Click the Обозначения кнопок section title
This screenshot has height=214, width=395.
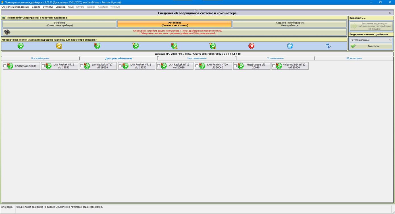pyautogui.click(x=49, y=40)
